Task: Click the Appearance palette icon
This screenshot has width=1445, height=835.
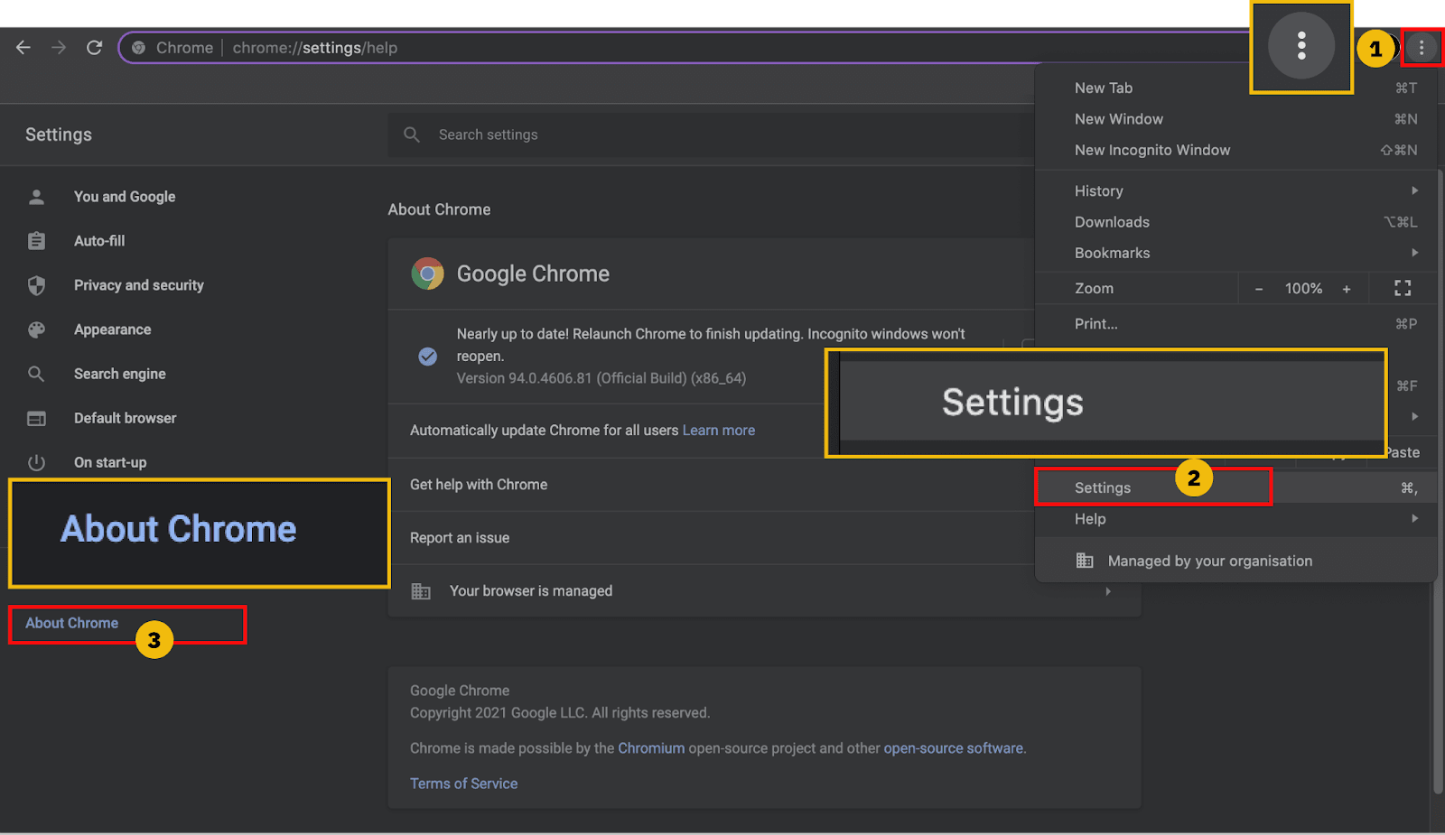Action: [36, 329]
